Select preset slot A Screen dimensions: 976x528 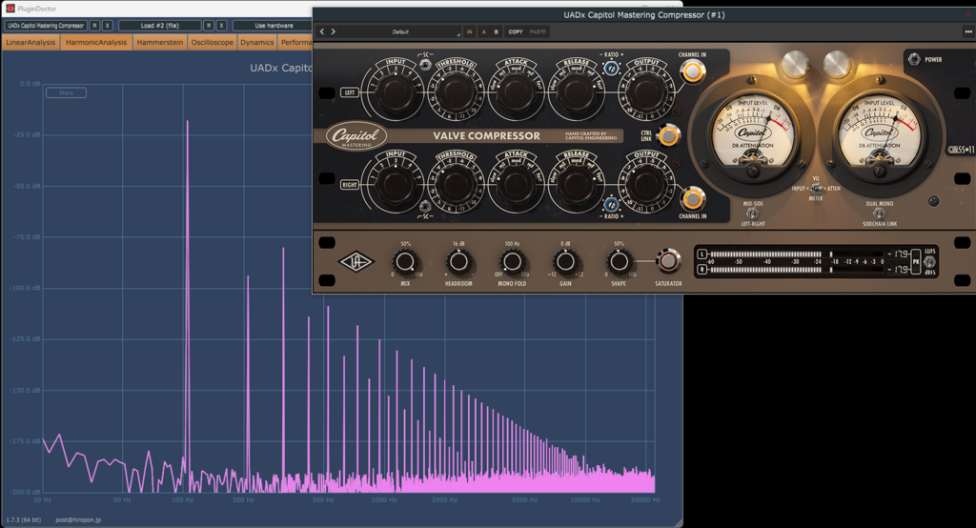coord(483,31)
